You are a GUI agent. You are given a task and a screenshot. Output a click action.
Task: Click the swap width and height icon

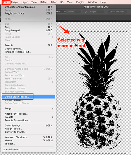pos(86,12)
